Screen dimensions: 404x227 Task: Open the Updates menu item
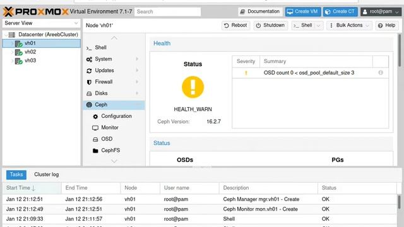pyautogui.click(x=114, y=70)
